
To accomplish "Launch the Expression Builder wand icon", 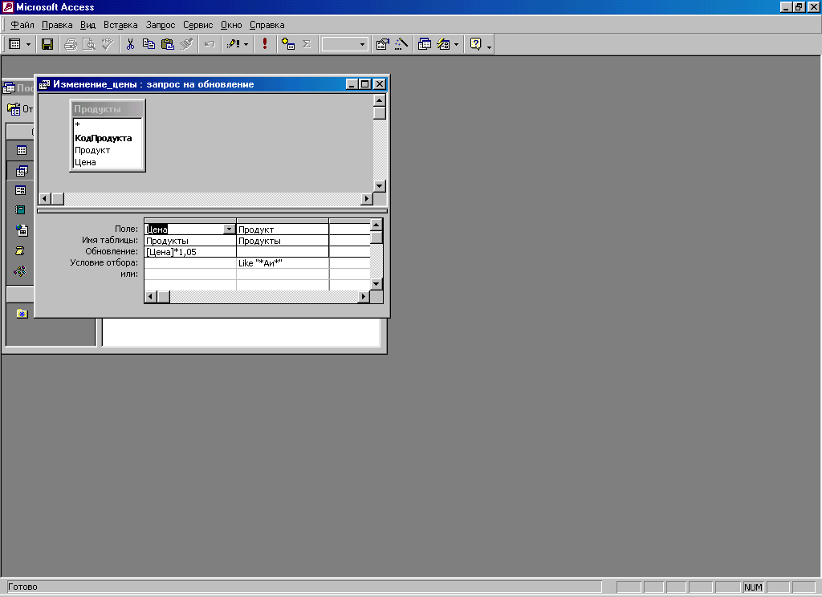I will click(x=401, y=45).
